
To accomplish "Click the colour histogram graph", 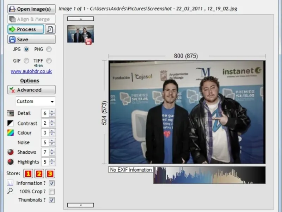I will pos(209,175).
